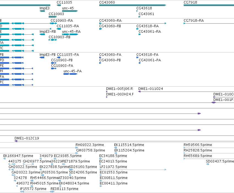Select the CG11035 gene label
The image size is (234, 193).
coord(64,2)
